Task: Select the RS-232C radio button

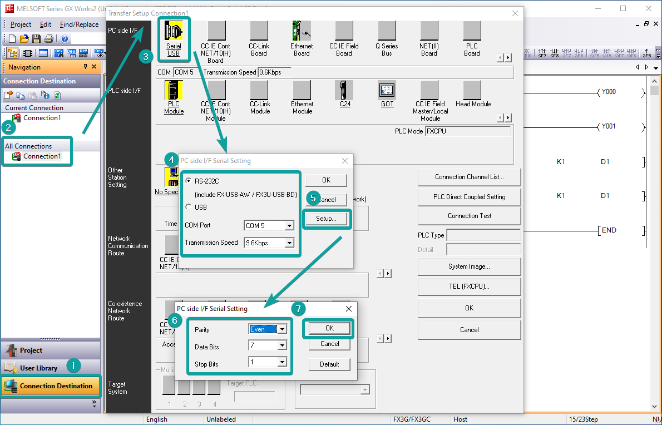Action: coord(189,181)
